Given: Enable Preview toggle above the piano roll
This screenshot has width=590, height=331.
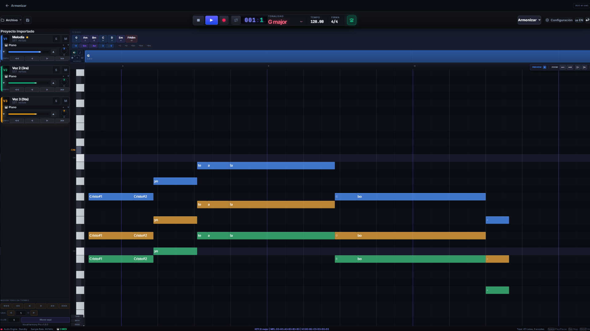Looking at the screenshot, I should point(545,67).
